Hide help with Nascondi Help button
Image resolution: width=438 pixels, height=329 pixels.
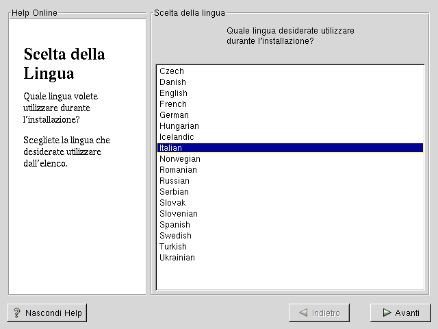47,313
